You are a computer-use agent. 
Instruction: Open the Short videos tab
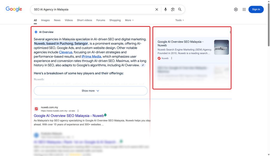click(x=84, y=20)
